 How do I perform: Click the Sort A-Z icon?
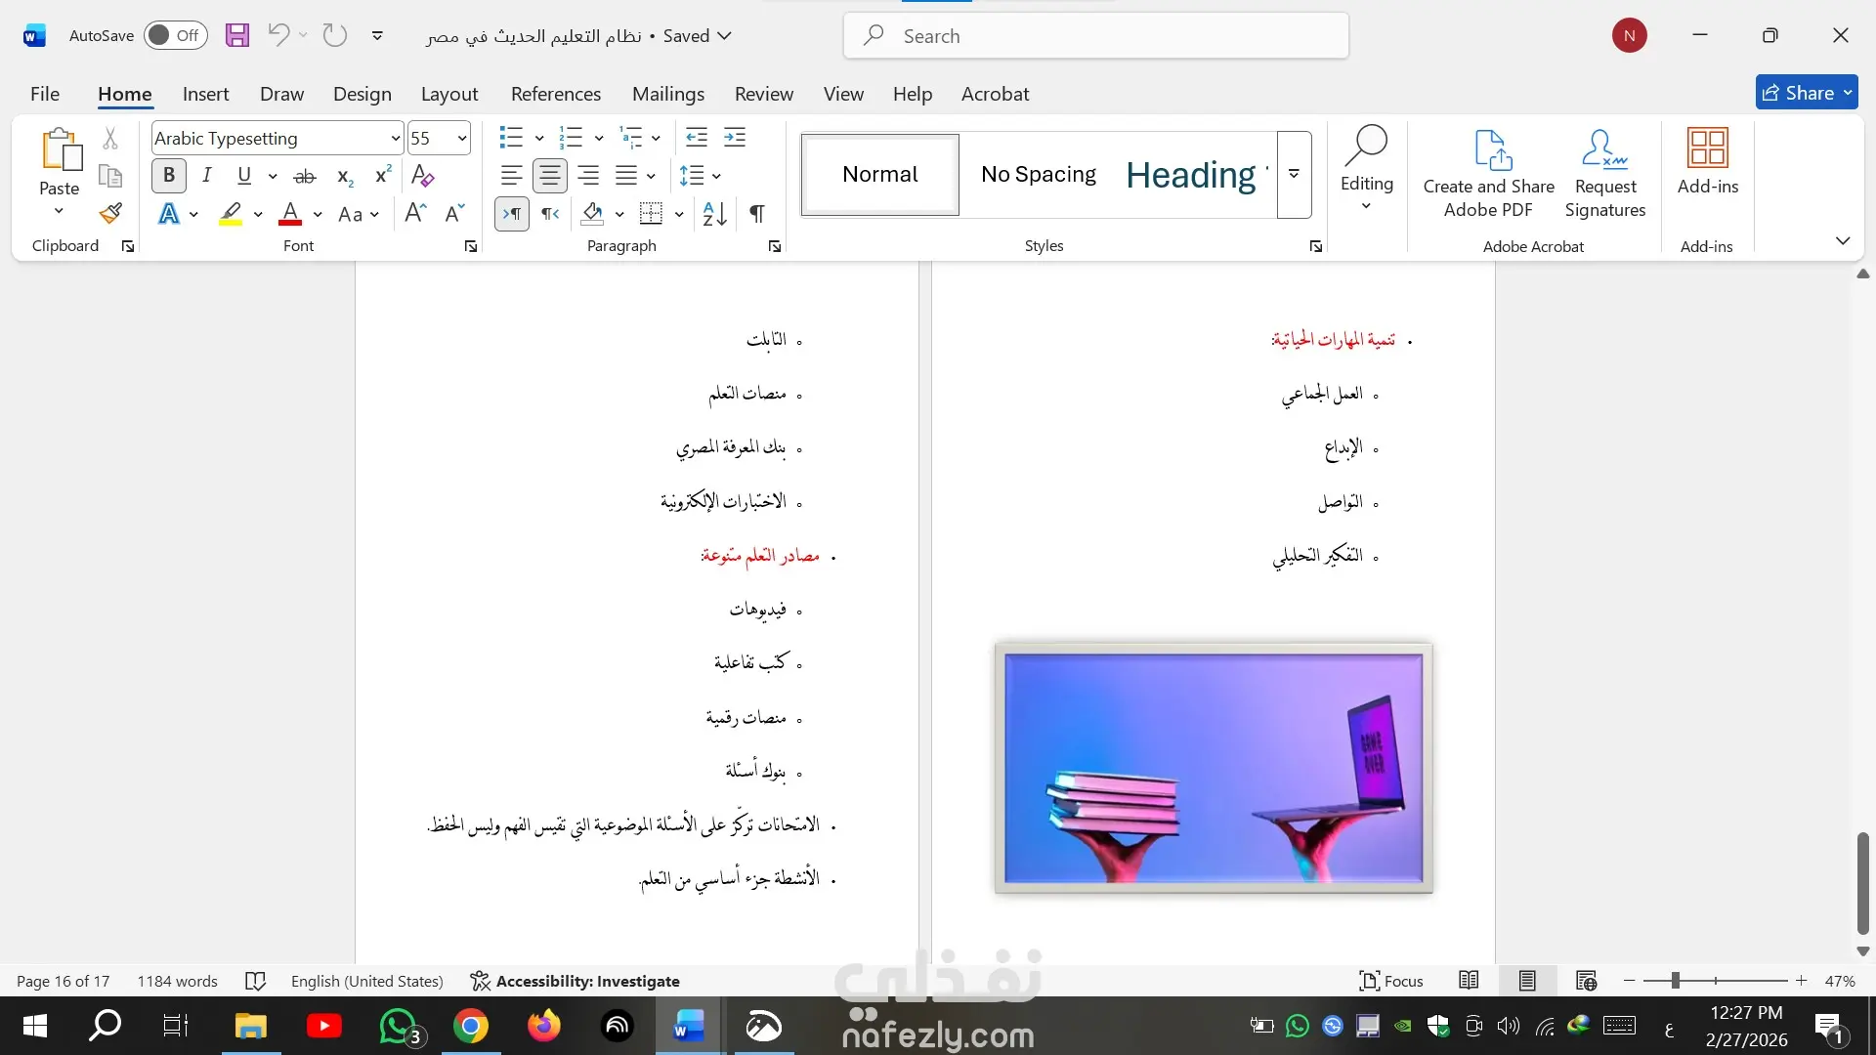714,214
